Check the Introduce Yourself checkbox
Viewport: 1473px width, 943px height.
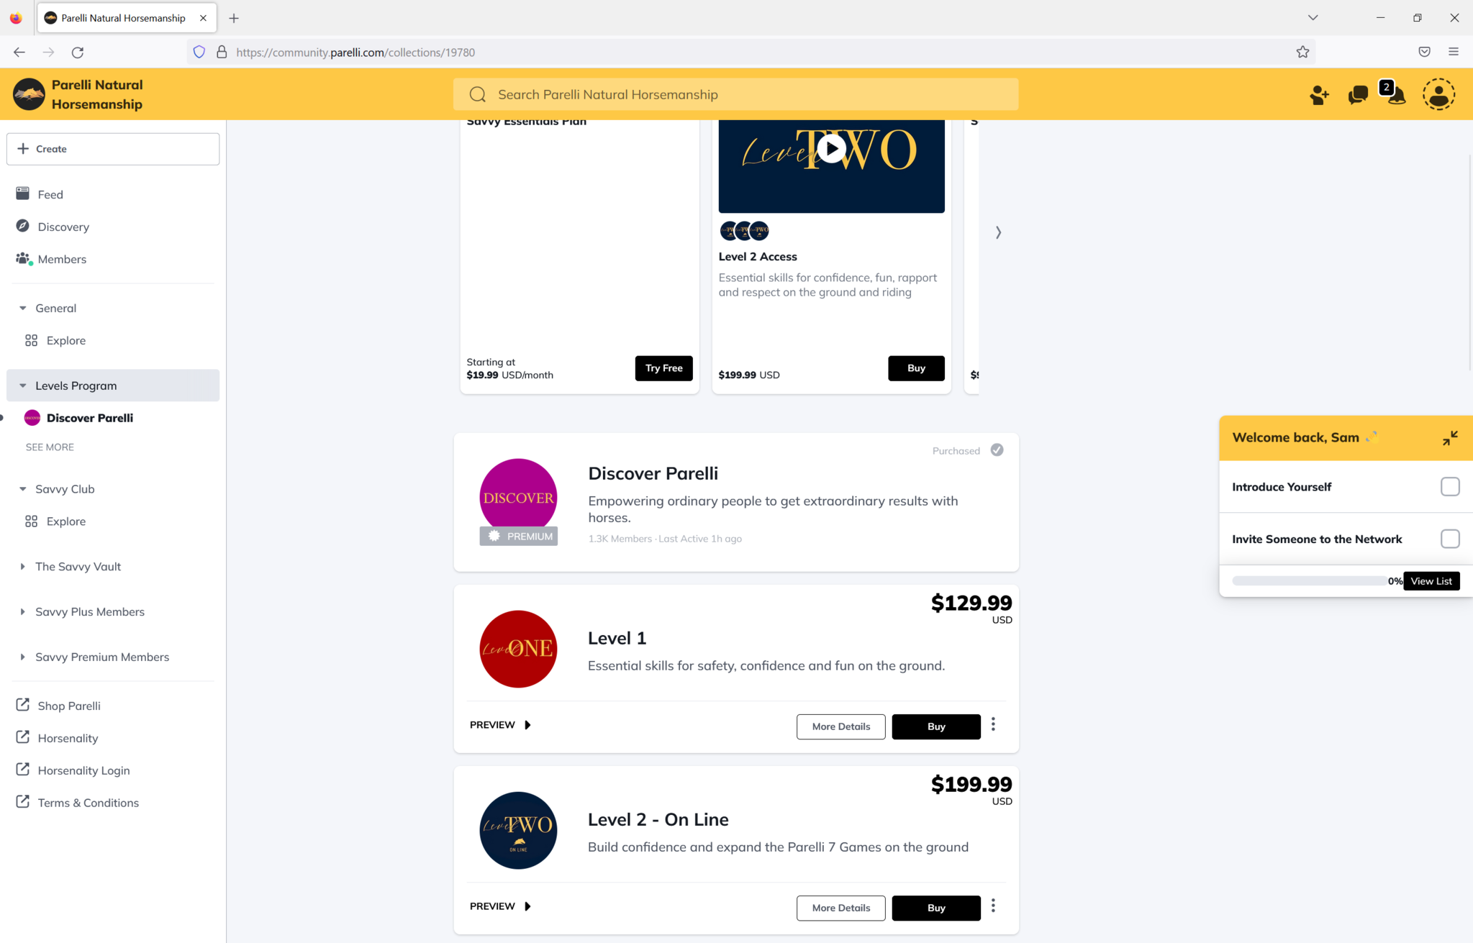coord(1450,487)
